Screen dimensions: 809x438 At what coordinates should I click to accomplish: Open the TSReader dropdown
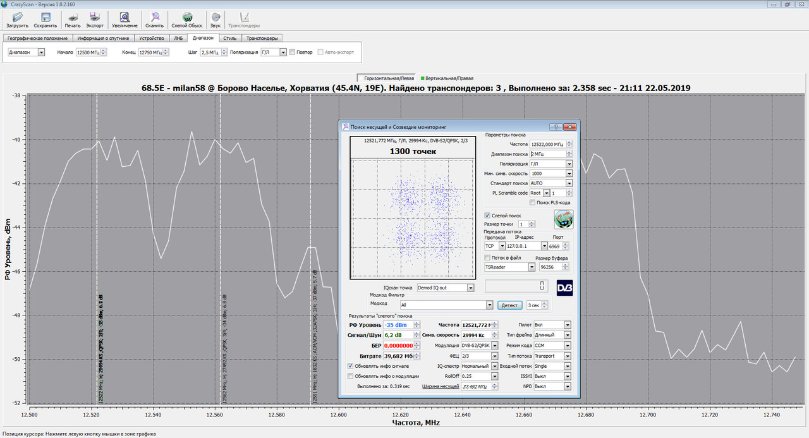pos(531,267)
